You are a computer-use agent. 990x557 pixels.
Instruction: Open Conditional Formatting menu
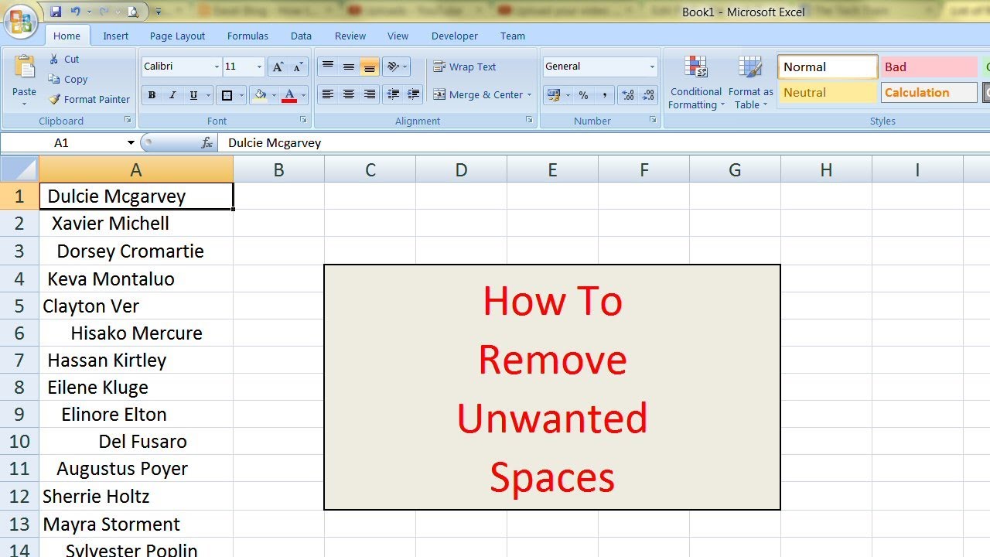[x=696, y=82]
